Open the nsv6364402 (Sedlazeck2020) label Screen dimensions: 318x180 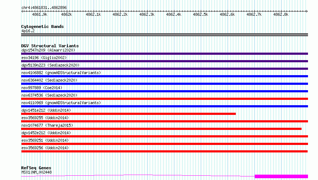pos(49,80)
